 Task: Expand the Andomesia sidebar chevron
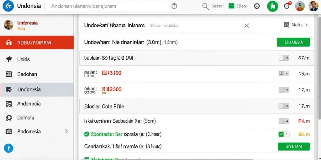coord(66,131)
